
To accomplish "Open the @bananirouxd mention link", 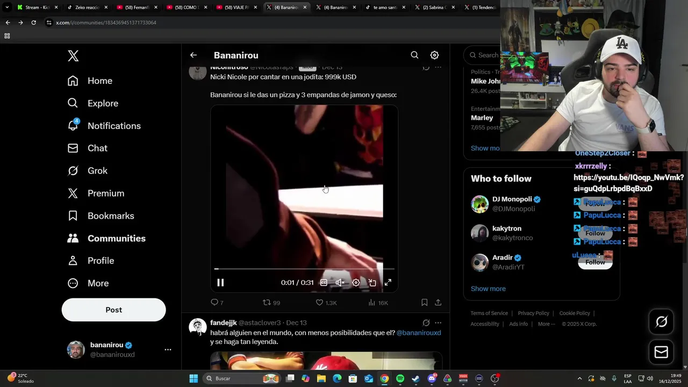I will point(419,333).
